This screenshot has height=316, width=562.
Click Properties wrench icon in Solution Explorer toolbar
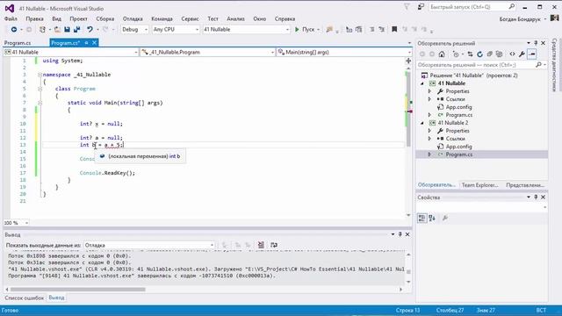(x=522, y=54)
